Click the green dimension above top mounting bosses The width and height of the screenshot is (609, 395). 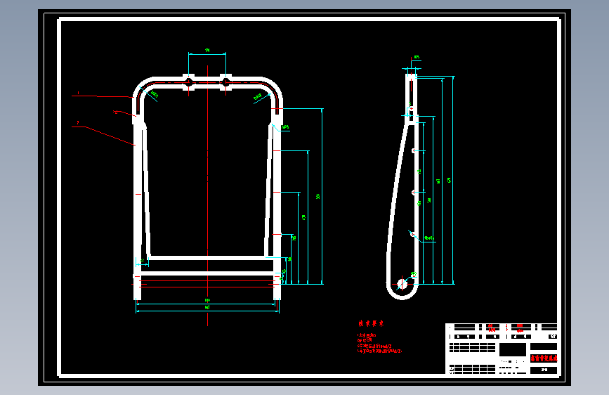click(207, 51)
